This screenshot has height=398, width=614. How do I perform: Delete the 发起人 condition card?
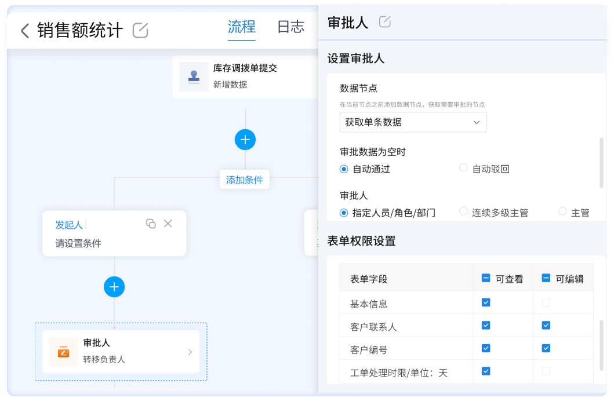pyautogui.click(x=168, y=224)
